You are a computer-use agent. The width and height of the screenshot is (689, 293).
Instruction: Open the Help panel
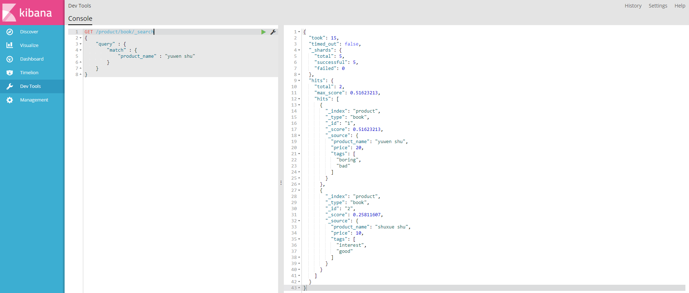coord(680,6)
